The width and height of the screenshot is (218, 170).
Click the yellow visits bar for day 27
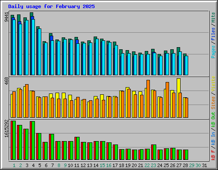(178, 98)
